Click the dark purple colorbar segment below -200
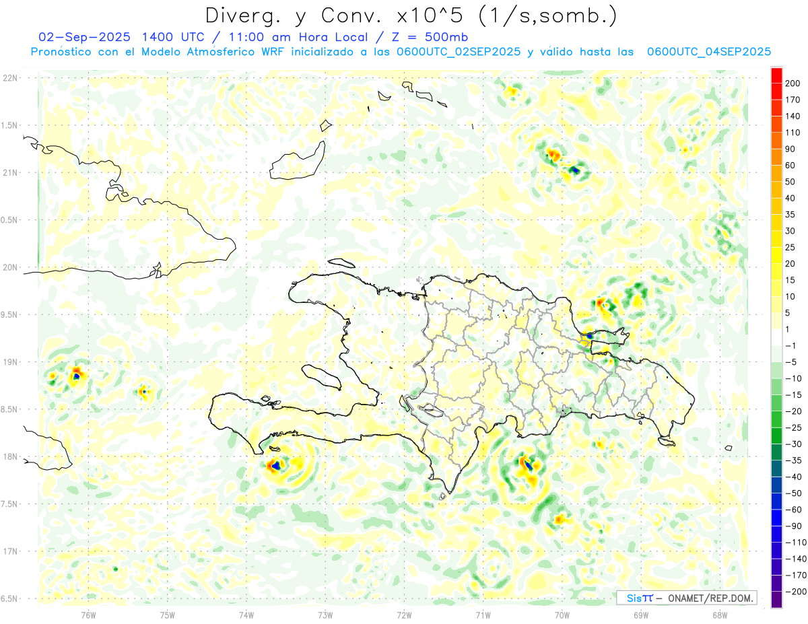Viewport: 808px width, 624px height. pyautogui.click(x=776, y=599)
